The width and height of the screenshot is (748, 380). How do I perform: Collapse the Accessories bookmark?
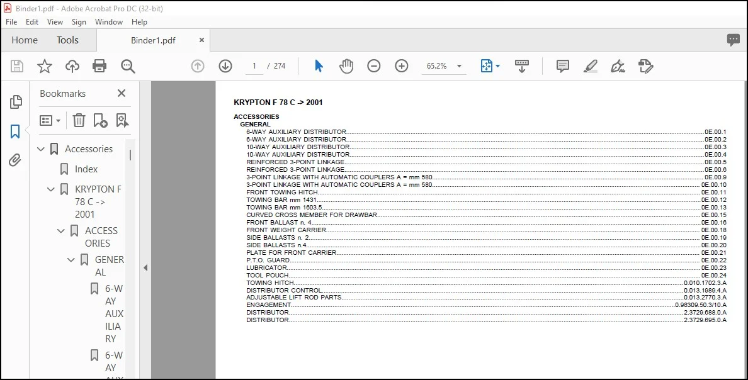coord(41,149)
